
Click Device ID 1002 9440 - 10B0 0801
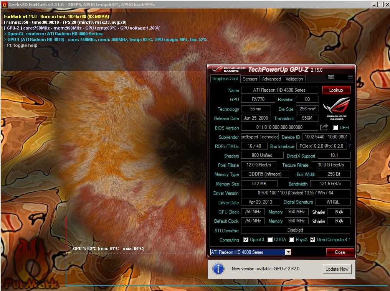pos(326,137)
